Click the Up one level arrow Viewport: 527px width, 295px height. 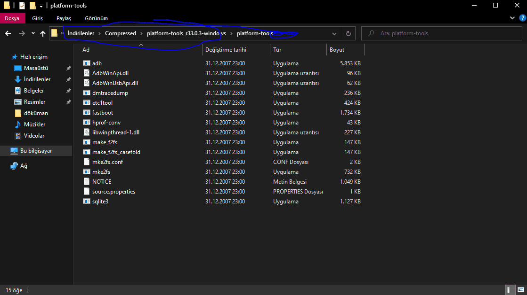43,33
